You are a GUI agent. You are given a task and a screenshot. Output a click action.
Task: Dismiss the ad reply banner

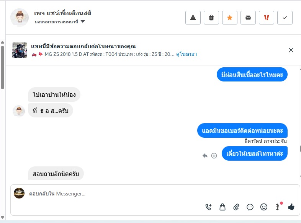point(291,50)
